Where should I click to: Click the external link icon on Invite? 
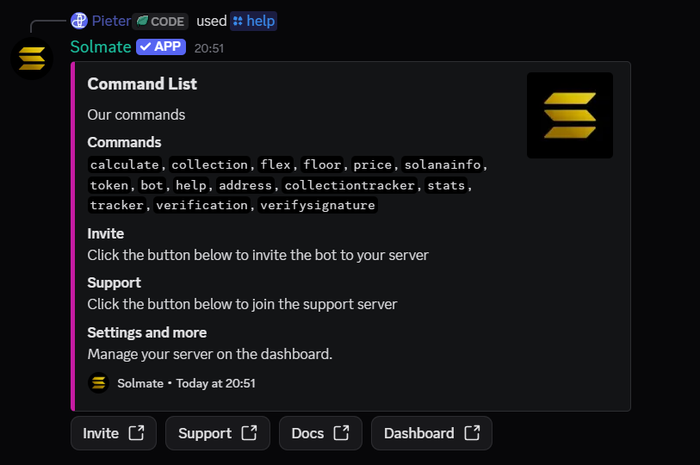click(x=136, y=433)
